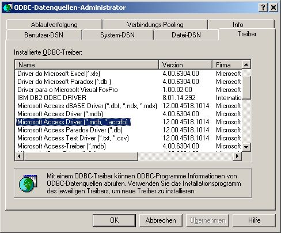281x233 pixels.
Task: Open the Verbindungs-Pooling tab
Action: (x=155, y=25)
